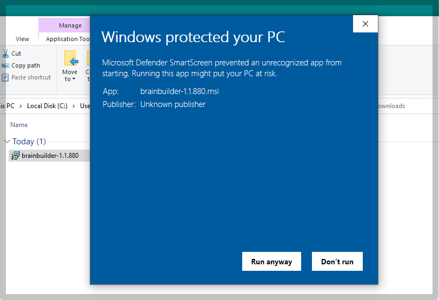This screenshot has height=300, width=439.
Task: Click the Copy path label
Action: 26,65
